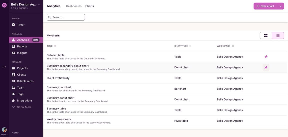Click the Analytics bar chart icon
Screen dimensions: 288x137
(x=13, y=40)
